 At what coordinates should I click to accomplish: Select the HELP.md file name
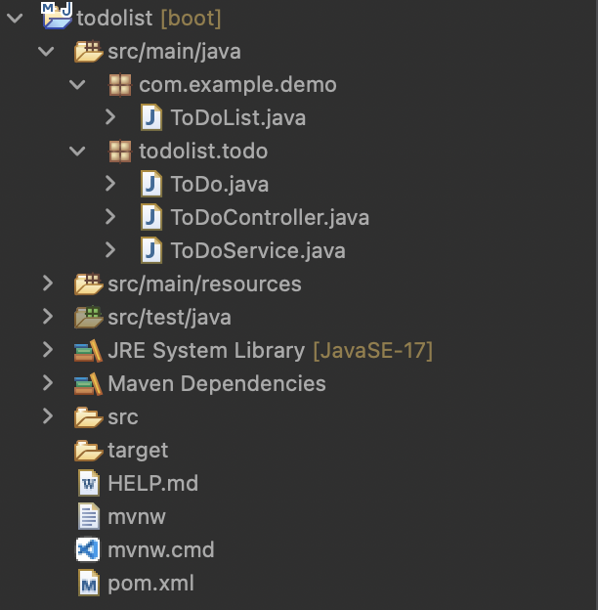point(152,483)
